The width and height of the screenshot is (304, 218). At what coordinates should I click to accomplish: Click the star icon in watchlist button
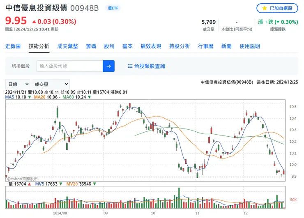[x=265, y=8]
